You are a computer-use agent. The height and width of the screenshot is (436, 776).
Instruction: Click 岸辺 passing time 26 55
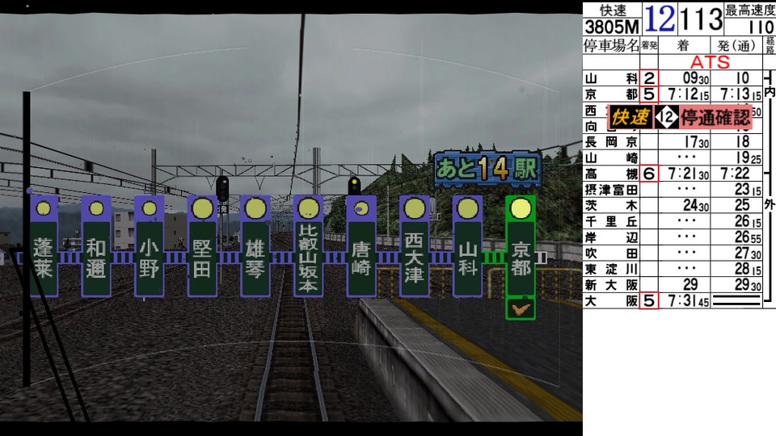(748, 237)
